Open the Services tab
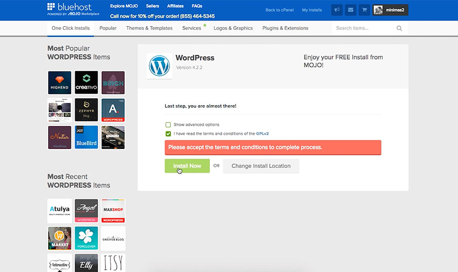This screenshot has height=272, width=458. coord(191,28)
